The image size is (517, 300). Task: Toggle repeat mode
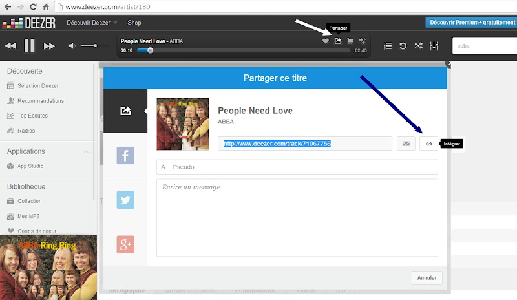coord(403,46)
